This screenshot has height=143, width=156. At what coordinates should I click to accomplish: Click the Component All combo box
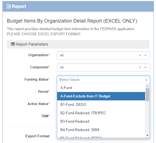point(103,68)
